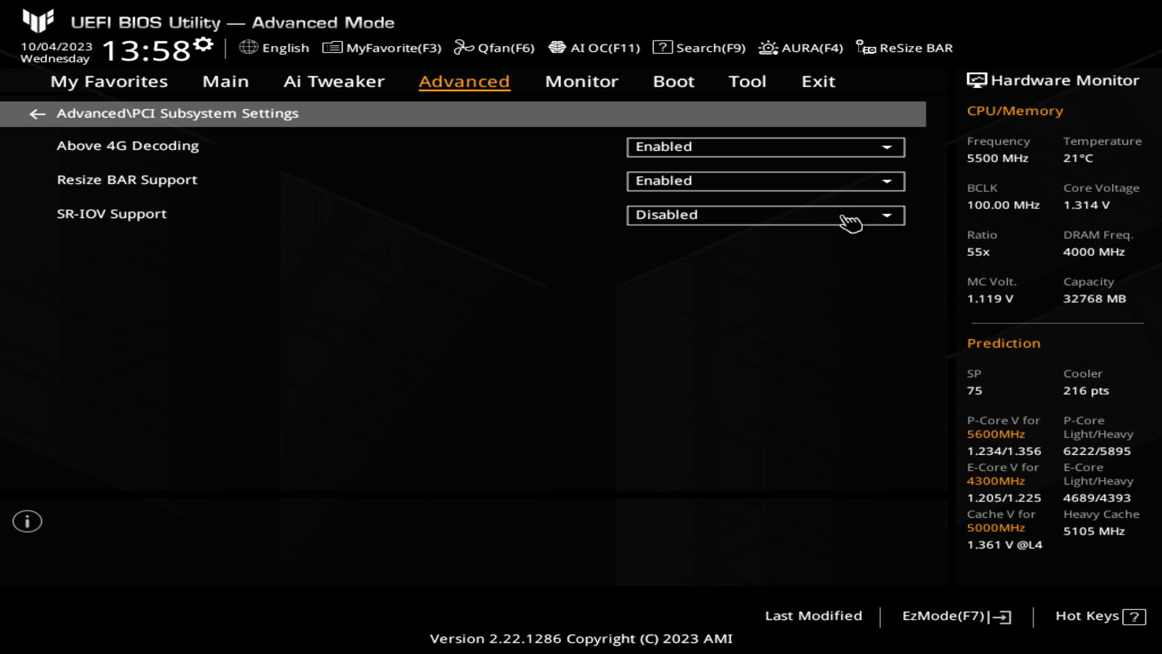Click the info icon bottom left
This screenshot has width=1162, height=654.
27,521
